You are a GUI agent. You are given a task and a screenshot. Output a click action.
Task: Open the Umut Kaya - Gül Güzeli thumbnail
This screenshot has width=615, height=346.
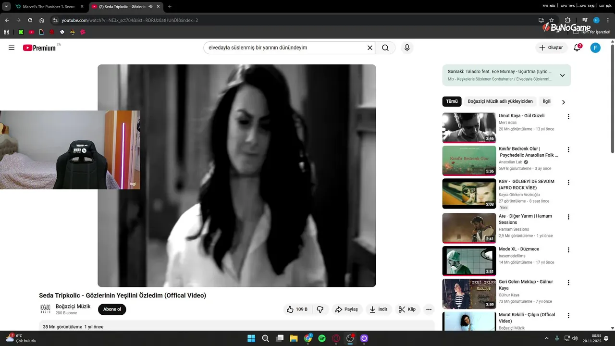click(469, 128)
